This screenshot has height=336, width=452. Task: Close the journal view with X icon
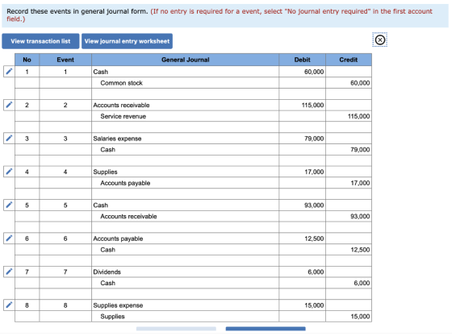tap(380, 39)
